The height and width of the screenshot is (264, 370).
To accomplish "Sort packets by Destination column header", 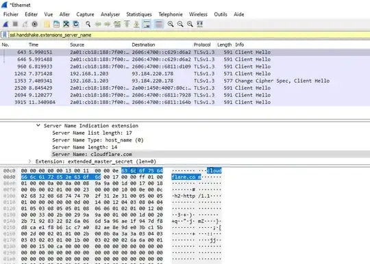I will 143,44.
